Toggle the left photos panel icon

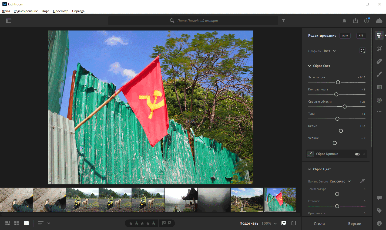9,21
